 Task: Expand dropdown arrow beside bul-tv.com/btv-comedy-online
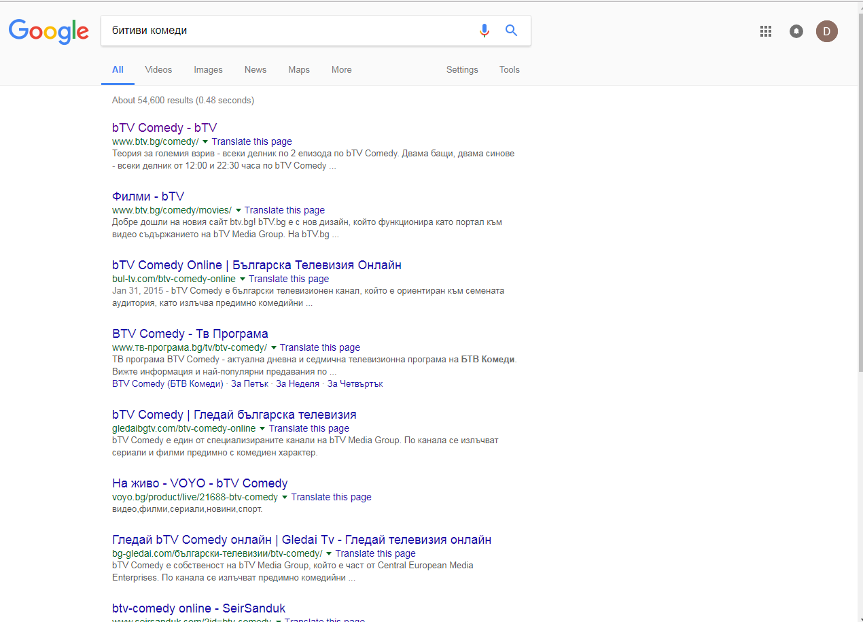[242, 279]
